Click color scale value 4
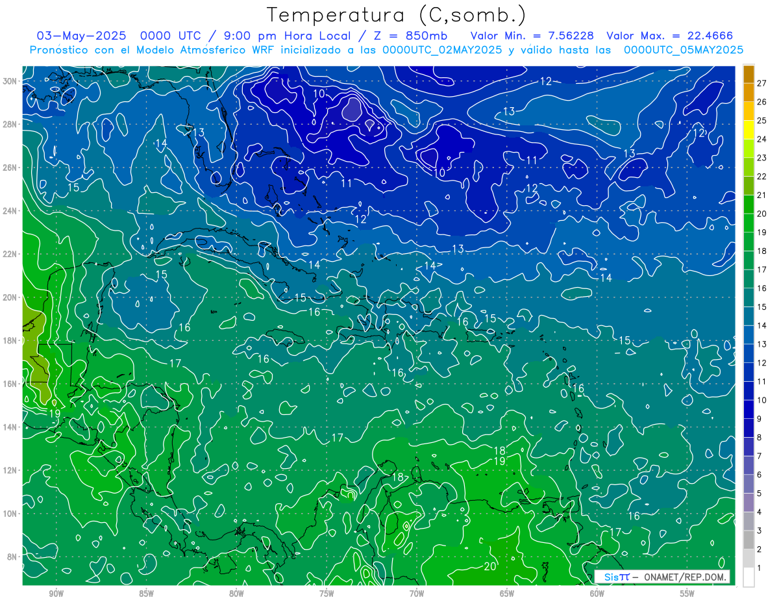Screen dimensions: 779x602 point(760,512)
